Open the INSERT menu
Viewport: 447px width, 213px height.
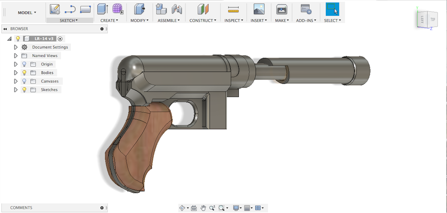click(259, 21)
